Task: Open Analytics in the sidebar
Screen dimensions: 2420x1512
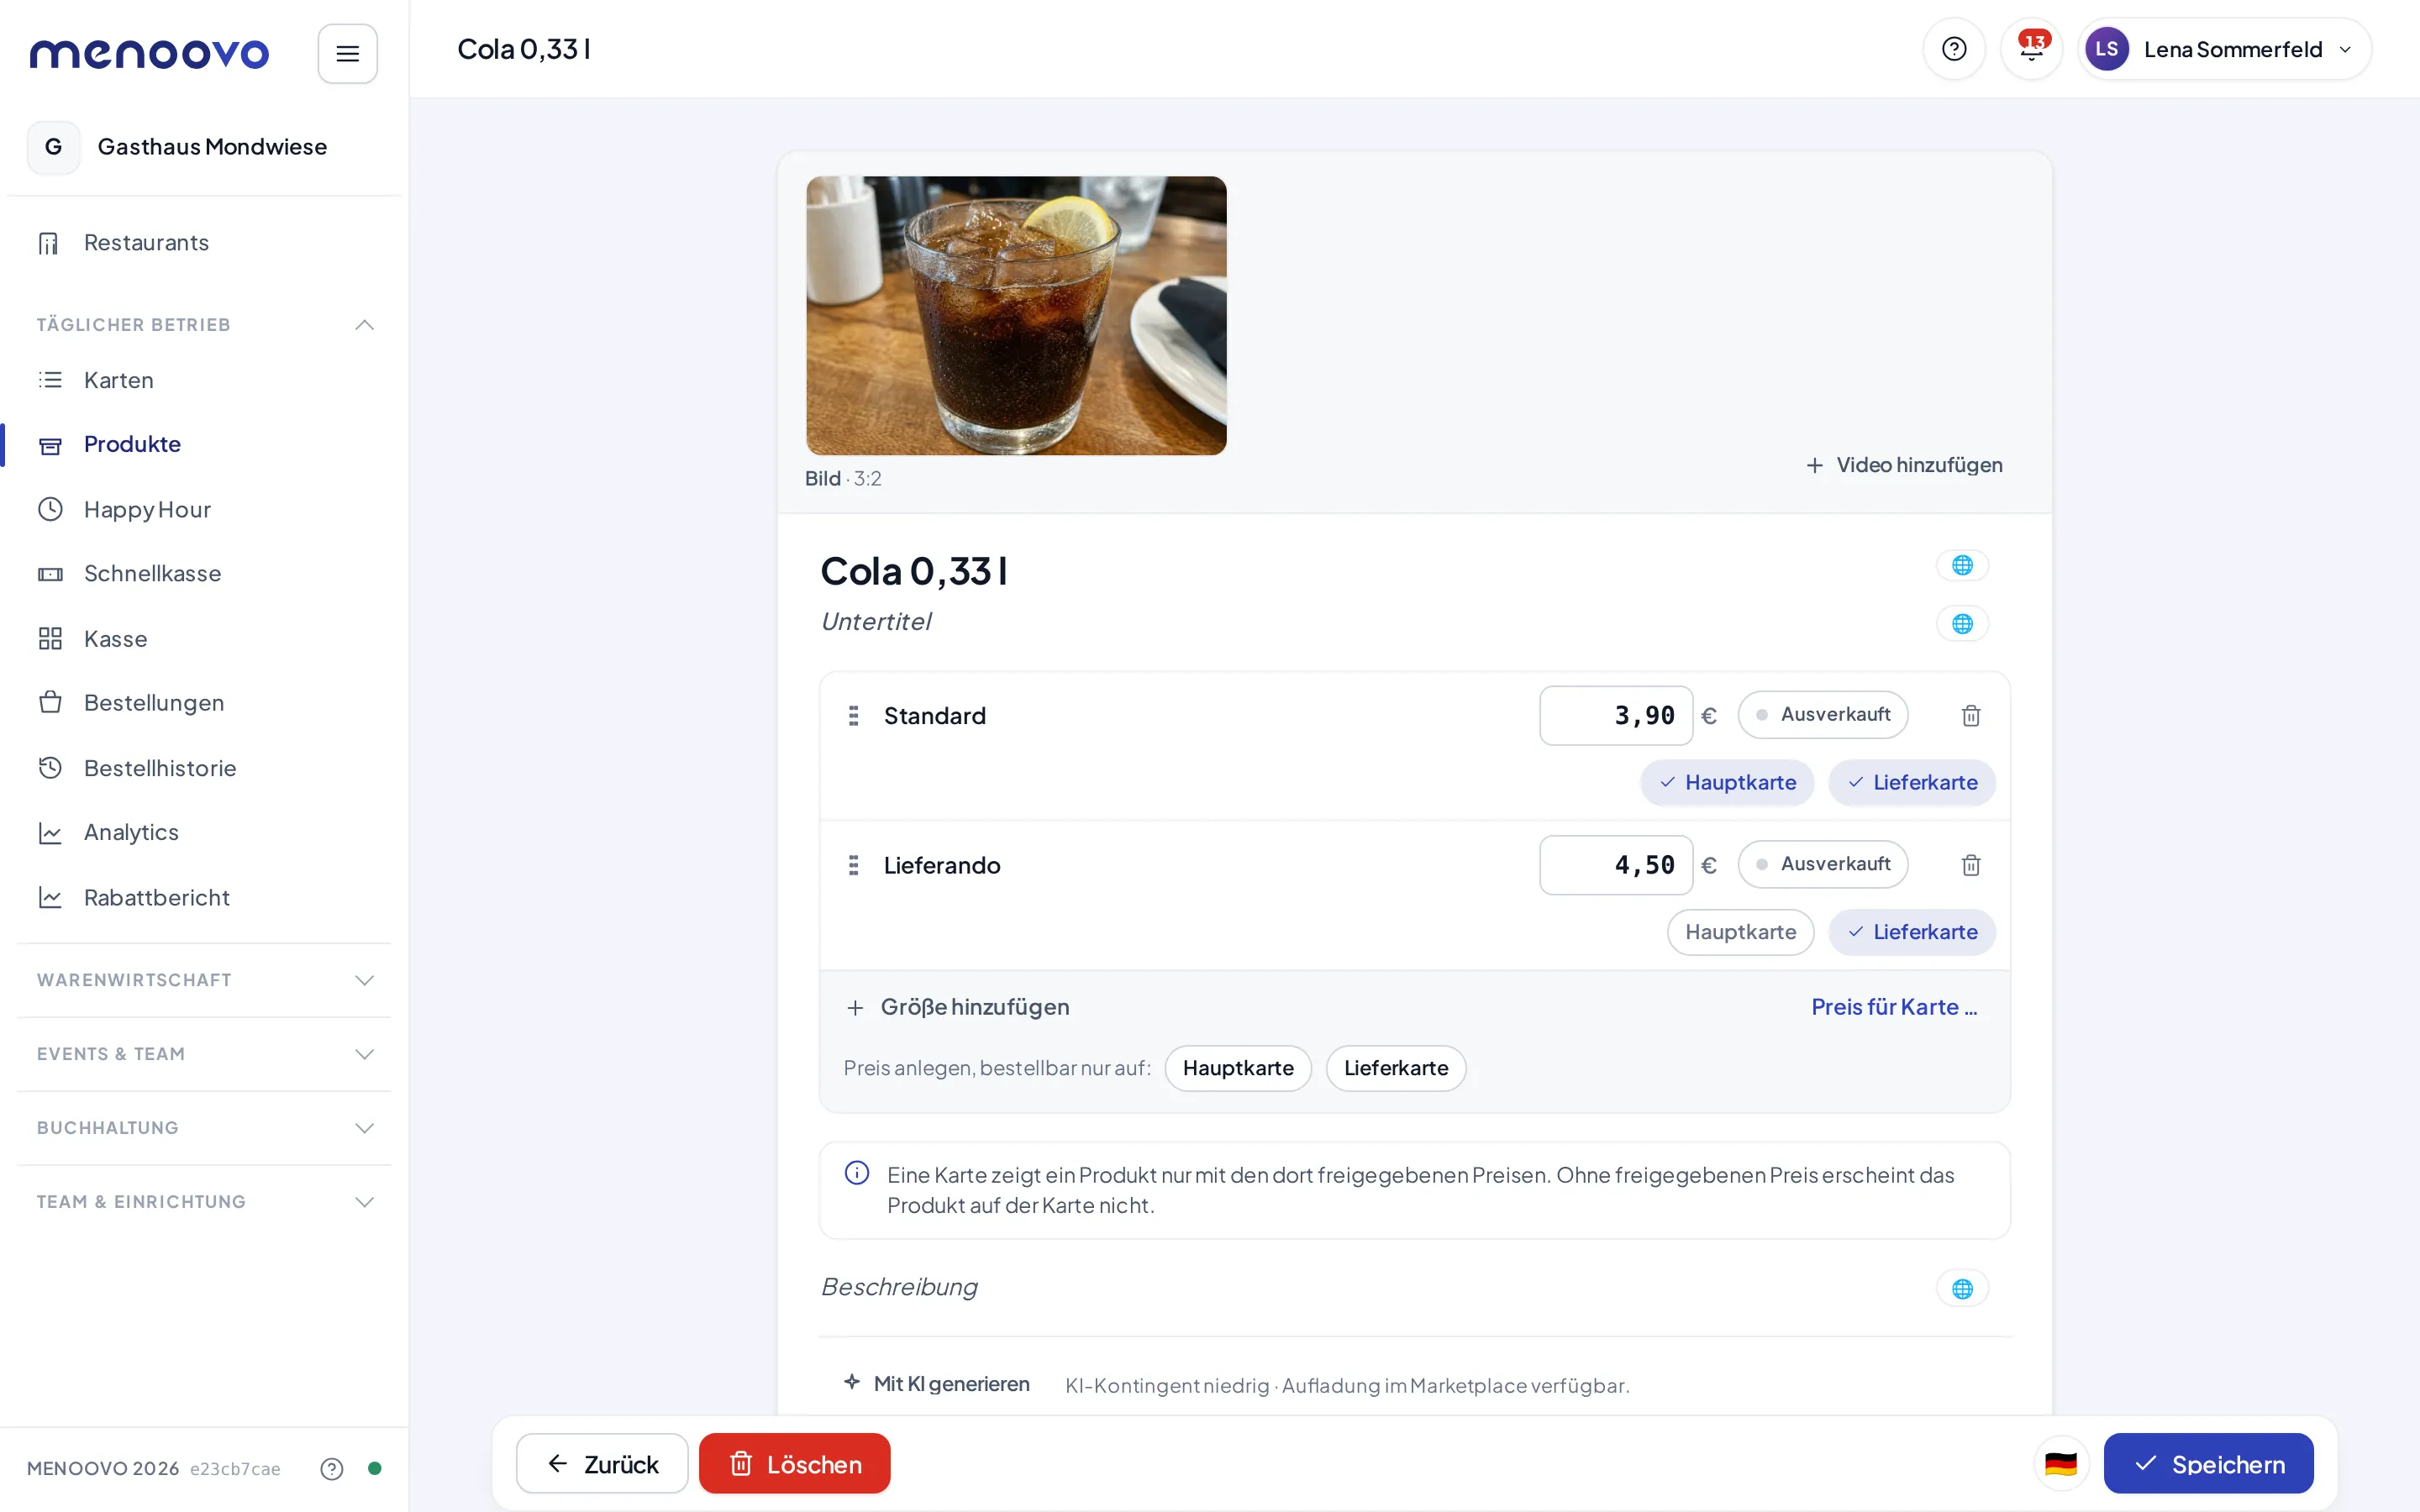Action: click(204, 833)
